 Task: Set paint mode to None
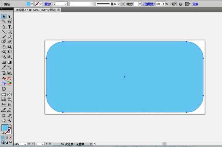[x=10, y=137]
